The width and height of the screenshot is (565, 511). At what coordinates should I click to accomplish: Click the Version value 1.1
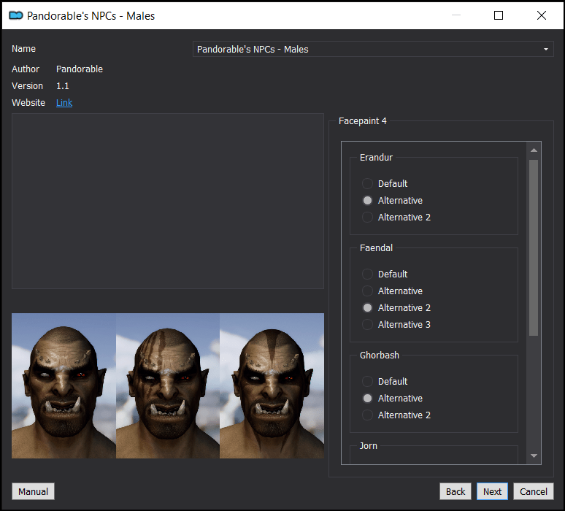click(x=62, y=85)
